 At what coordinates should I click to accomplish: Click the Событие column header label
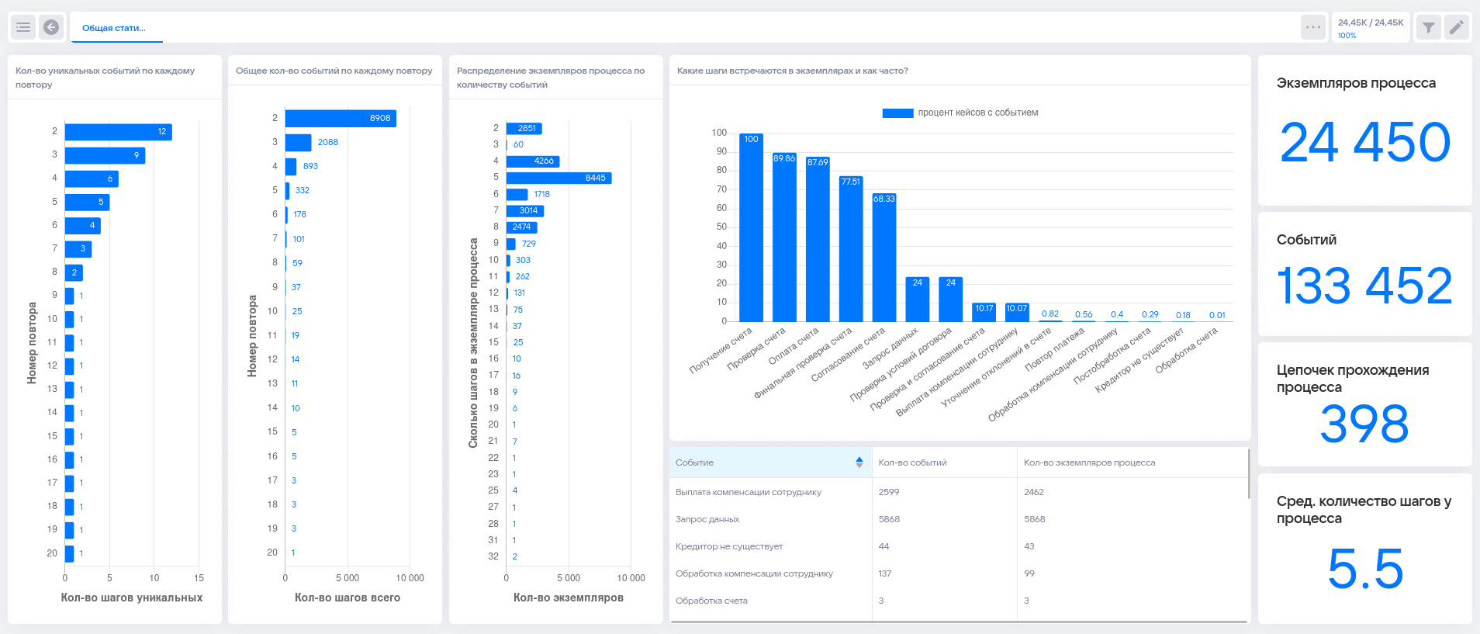pos(694,463)
